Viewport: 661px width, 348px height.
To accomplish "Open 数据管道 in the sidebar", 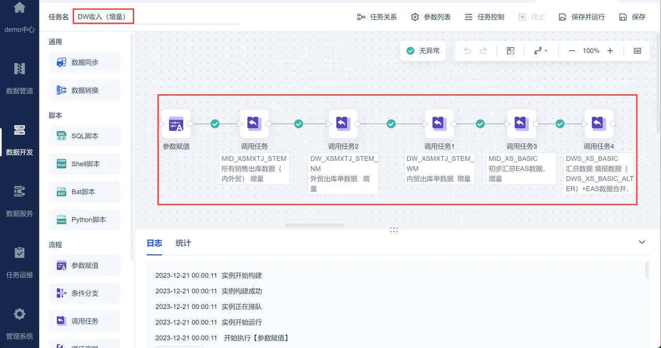I will [20, 77].
